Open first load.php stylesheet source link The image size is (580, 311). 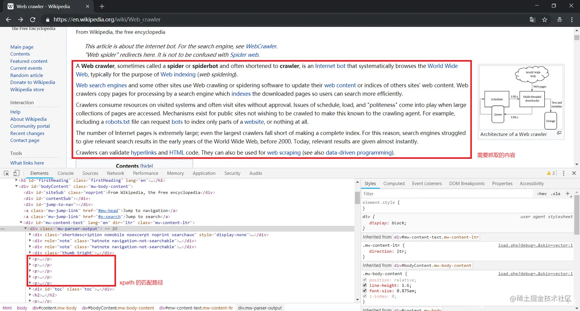coord(536,245)
